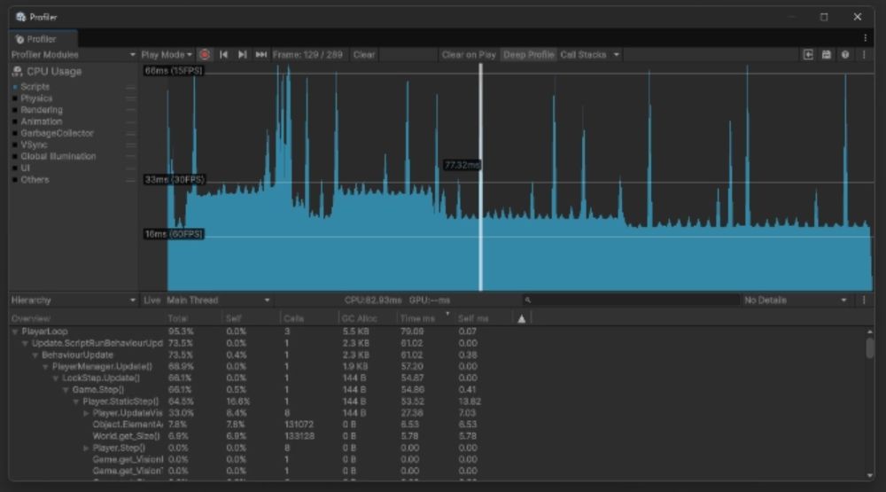This screenshot has height=492, width=886.
Task: Select the Update.ScriptRunBehaviourUpdate row
Action: 437,344
